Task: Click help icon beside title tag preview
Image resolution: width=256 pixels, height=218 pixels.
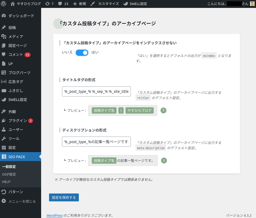Action: click(x=164, y=110)
